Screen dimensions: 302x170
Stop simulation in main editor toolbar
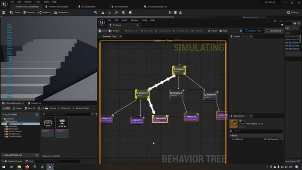175,13
